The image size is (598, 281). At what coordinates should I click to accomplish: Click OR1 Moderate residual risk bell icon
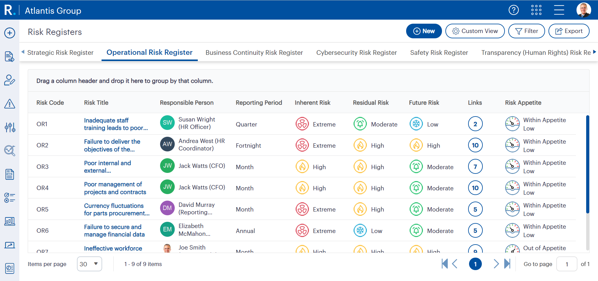pyautogui.click(x=360, y=124)
